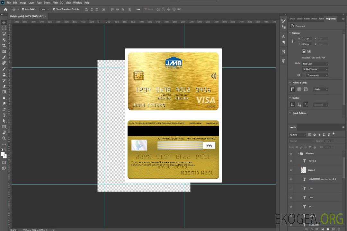Click the new group folder icon
347x231 pixels.
(328, 229)
